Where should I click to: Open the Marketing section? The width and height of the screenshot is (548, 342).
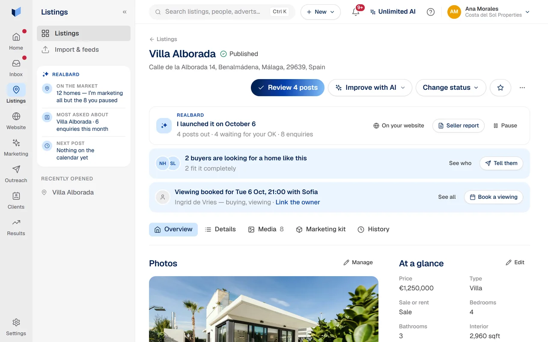(16, 147)
